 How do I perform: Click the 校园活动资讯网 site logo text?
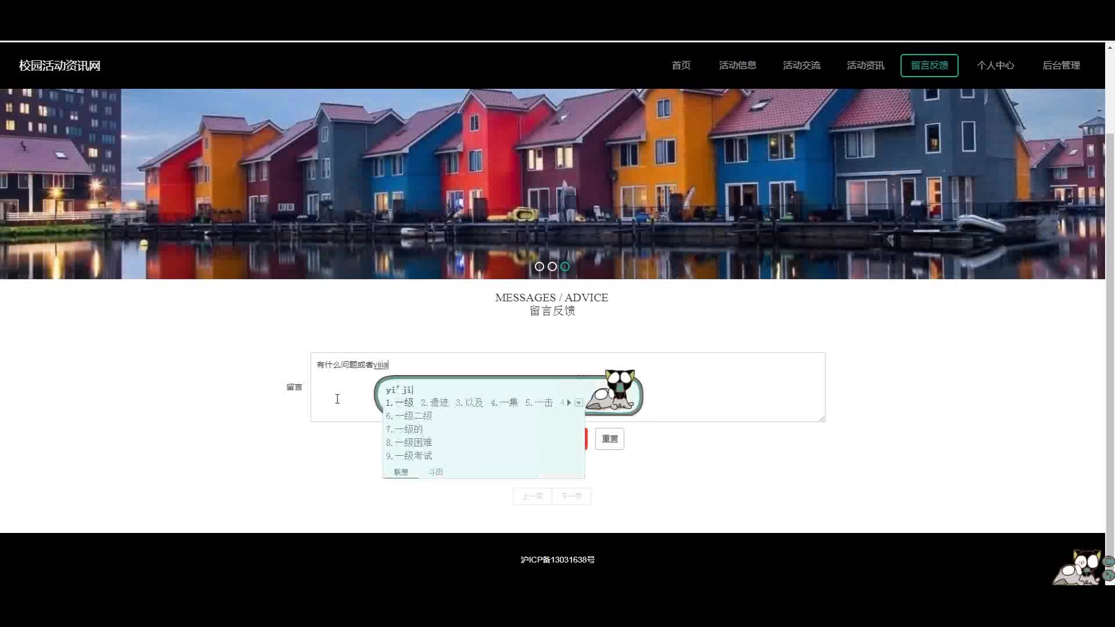click(x=60, y=66)
